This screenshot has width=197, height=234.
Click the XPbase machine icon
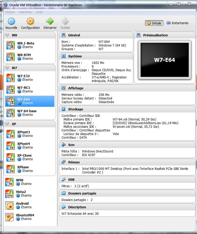[x=11, y=169]
